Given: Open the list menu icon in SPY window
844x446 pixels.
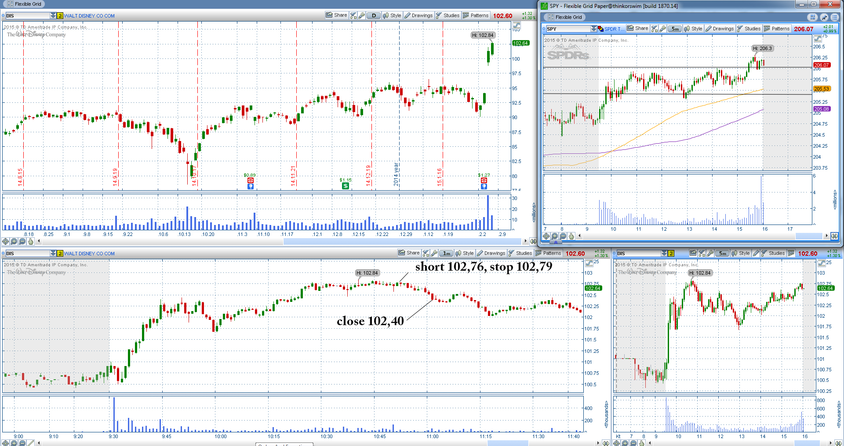Looking at the screenshot, I should [x=834, y=17].
